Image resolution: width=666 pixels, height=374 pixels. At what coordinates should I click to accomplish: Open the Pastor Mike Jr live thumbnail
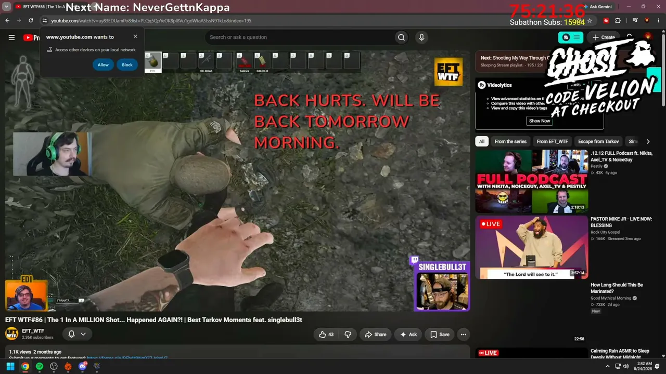532,247
